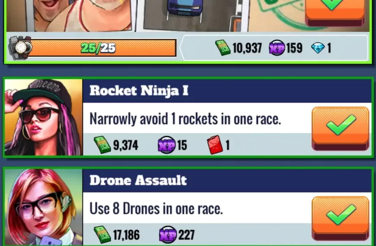Click the wristwatches icon beside progress bar

tap(20, 47)
